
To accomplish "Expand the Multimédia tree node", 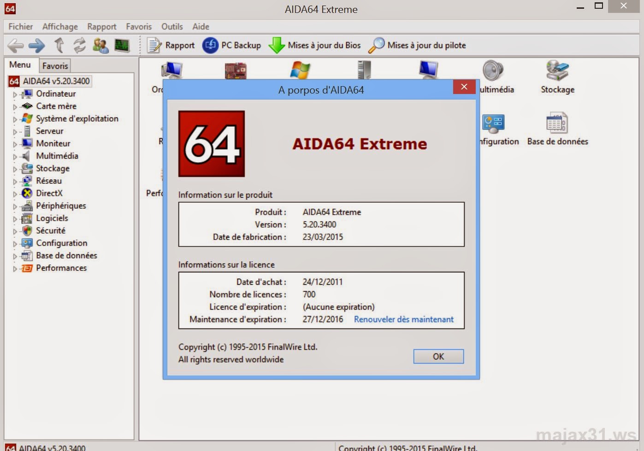I will pos(15,156).
